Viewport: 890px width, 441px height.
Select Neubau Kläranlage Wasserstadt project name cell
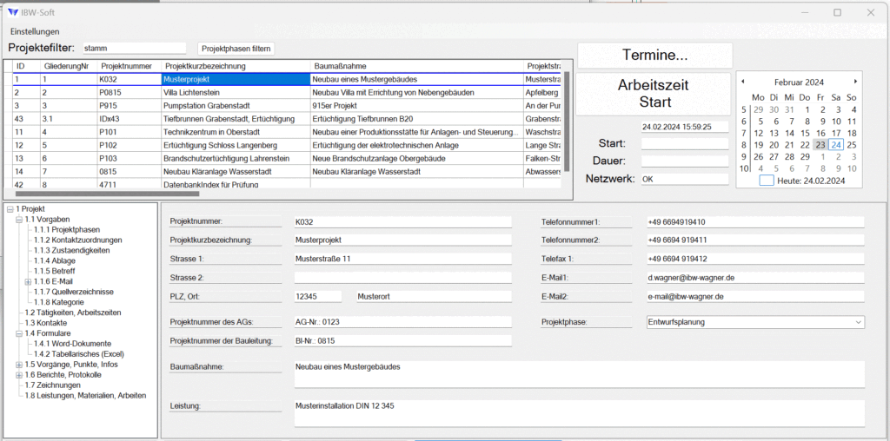[x=236, y=171]
